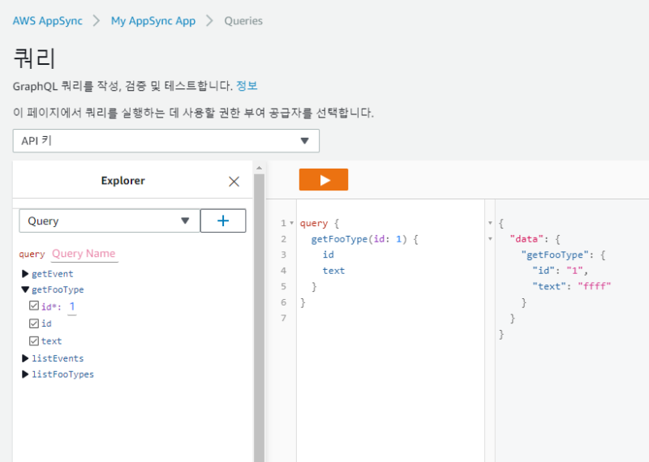Expand the getEvent tree node

25,274
